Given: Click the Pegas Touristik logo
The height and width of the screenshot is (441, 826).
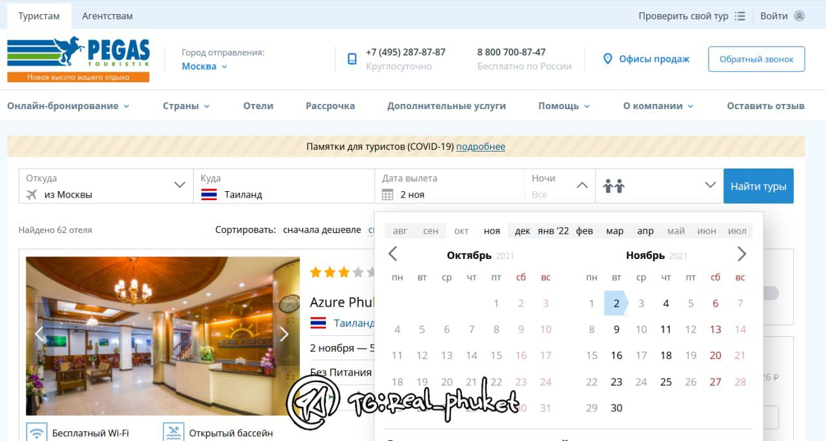Looking at the screenshot, I should (78, 59).
